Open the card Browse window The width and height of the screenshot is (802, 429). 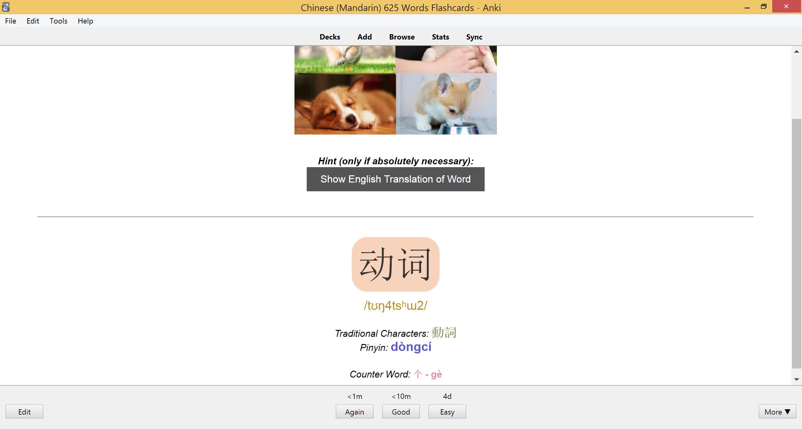coord(402,37)
